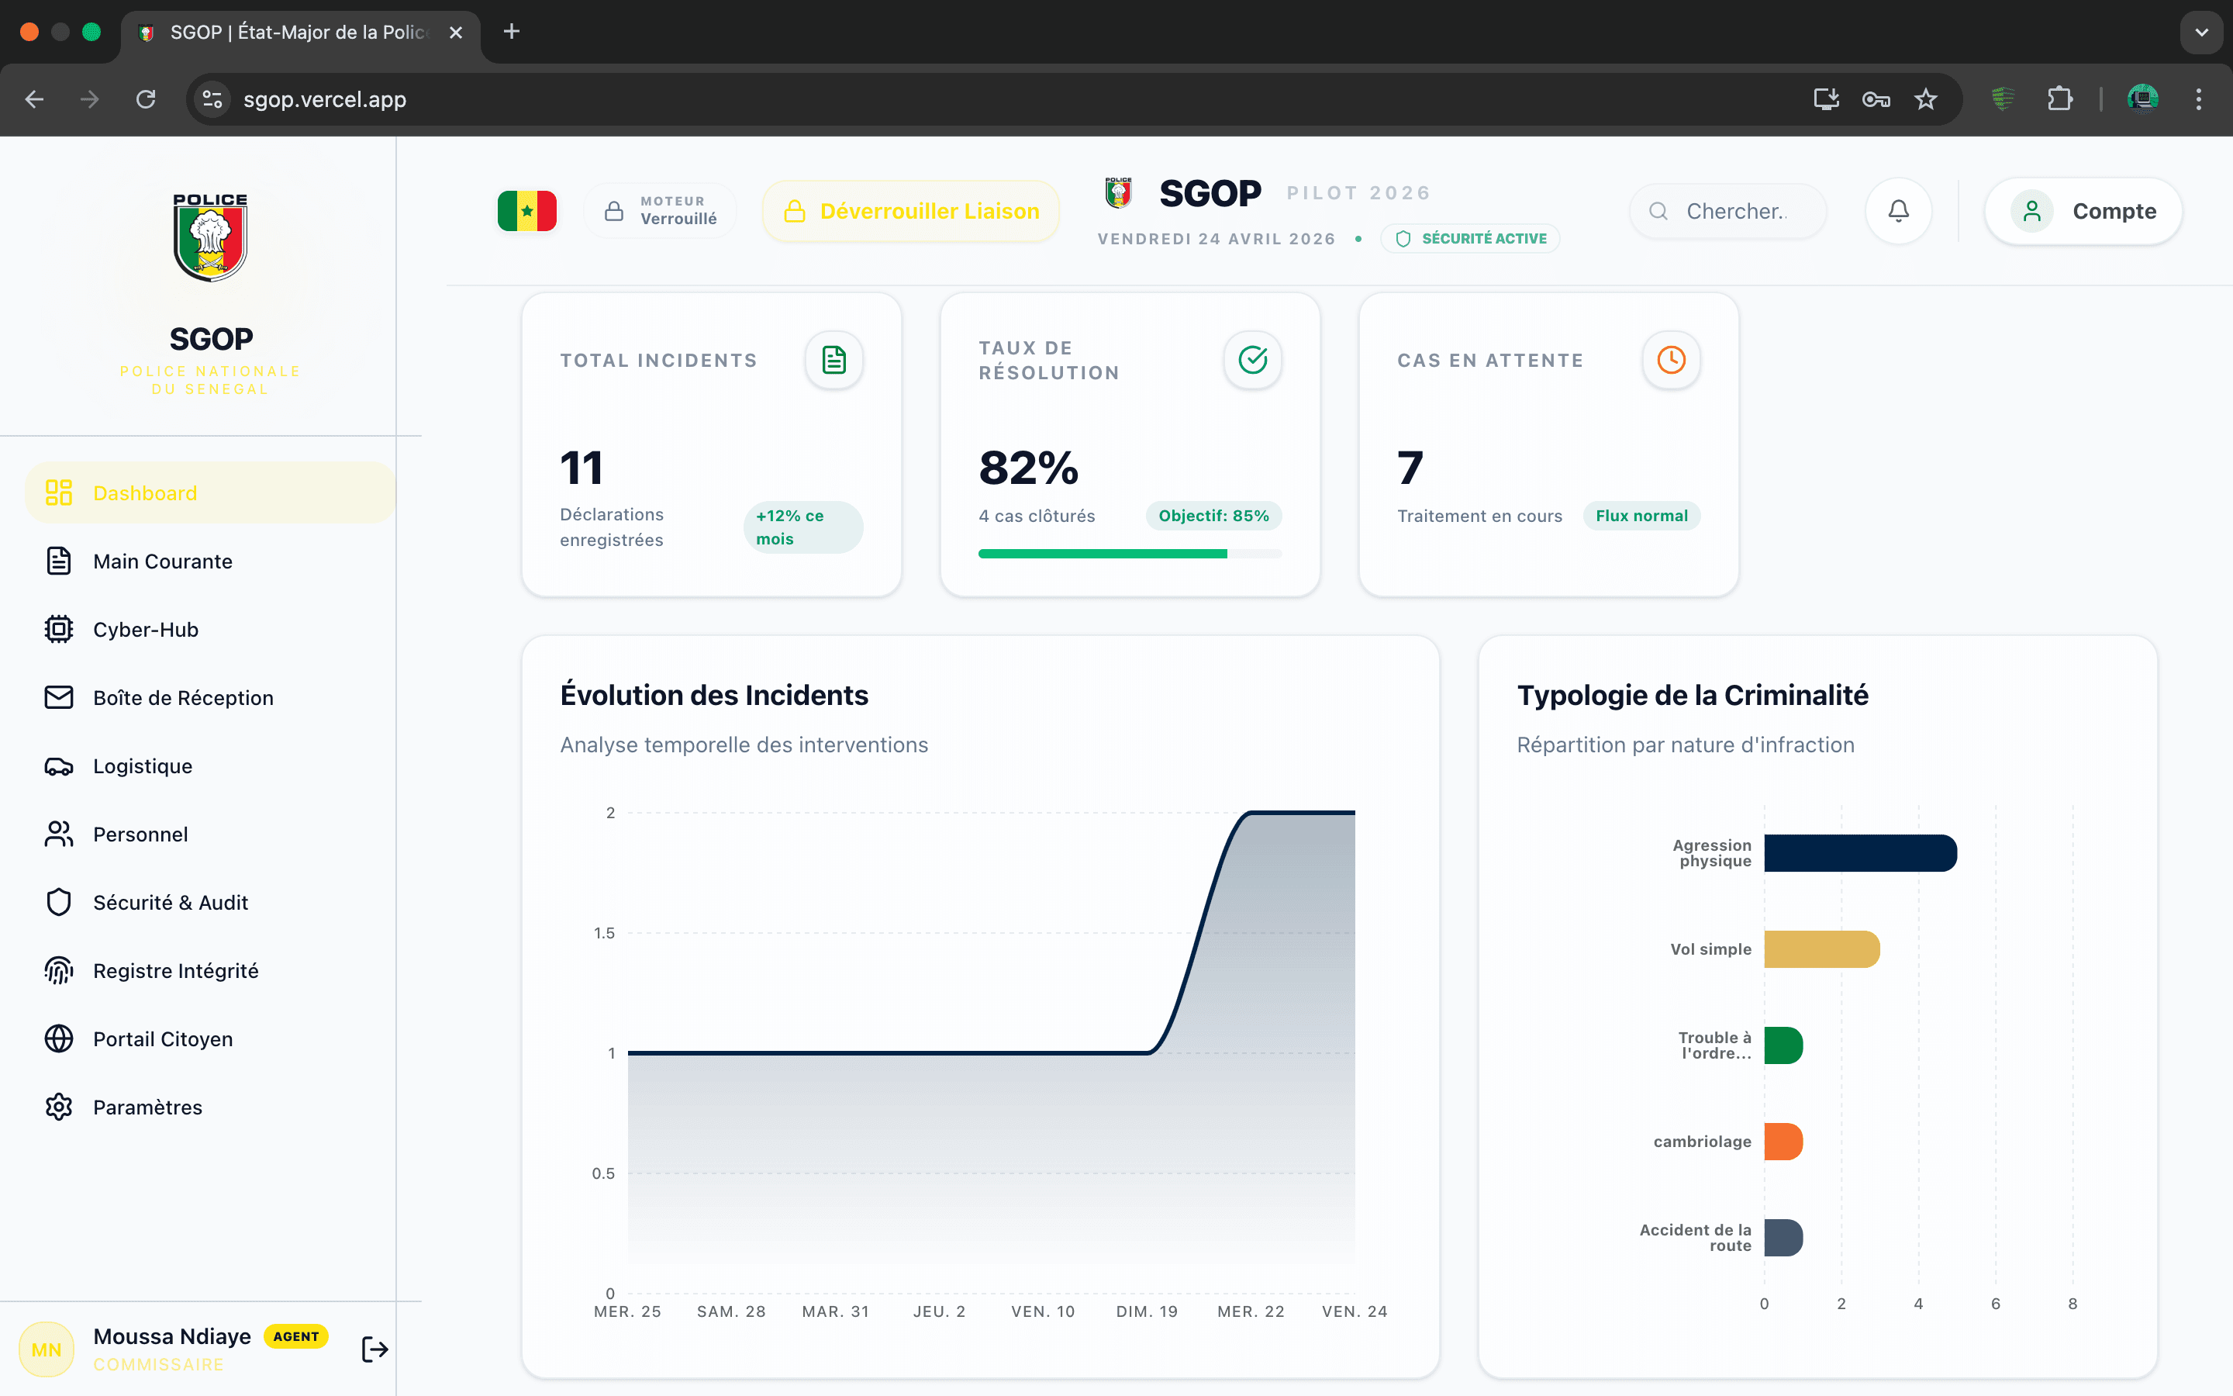The width and height of the screenshot is (2233, 1396).
Task: Click the MN user avatar in sidebar
Action: (x=47, y=1349)
